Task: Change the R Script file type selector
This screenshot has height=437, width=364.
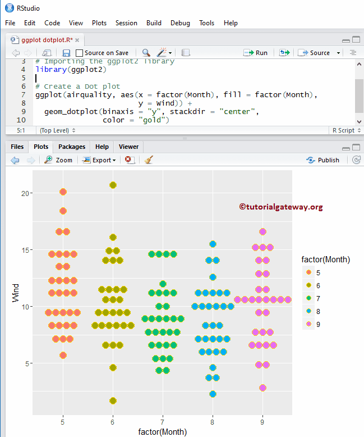Action: (347, 130)
